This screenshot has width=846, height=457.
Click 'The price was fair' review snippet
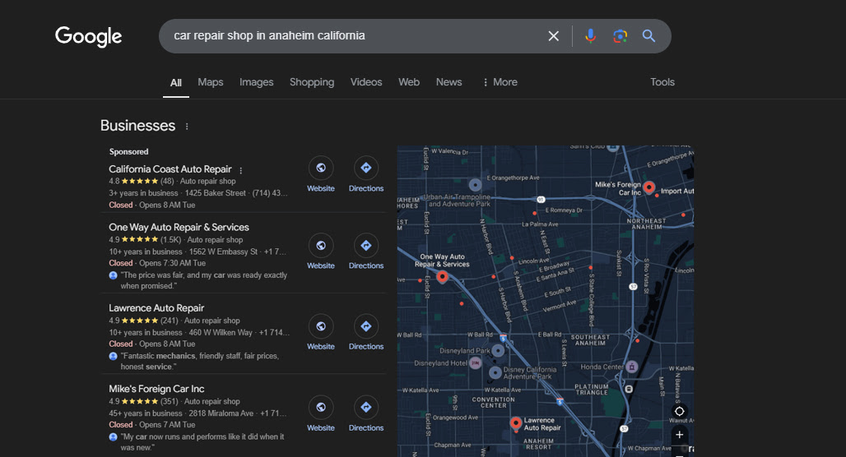click(204, 280)
